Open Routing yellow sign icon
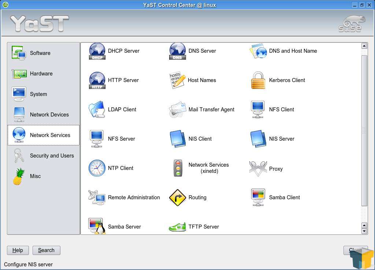Screen dimensions: 375x270 178,197
